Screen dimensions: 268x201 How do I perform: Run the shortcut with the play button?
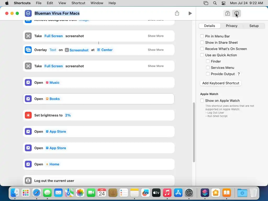pyautogui.click(x=190, y=13)
